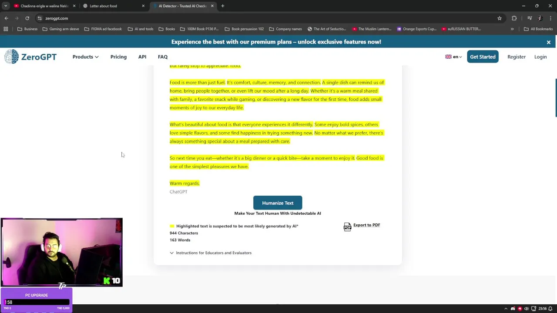Viewport: 557px width, 313px height.
Task: Expand the Products dropdown menu
Action: coord(85,57)
